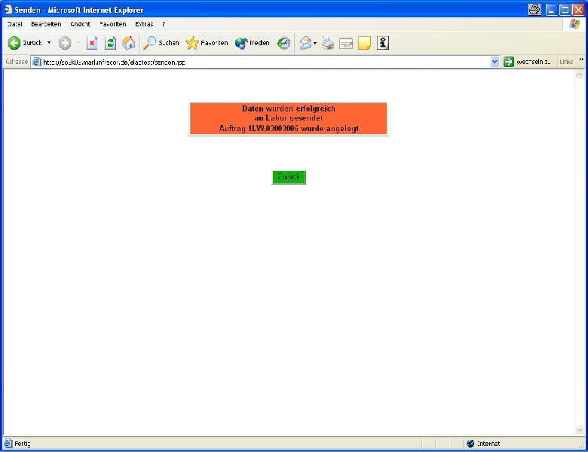Click 'an Labor gesendet' message line
Screen dimensions: 588x452
[289, 118]
